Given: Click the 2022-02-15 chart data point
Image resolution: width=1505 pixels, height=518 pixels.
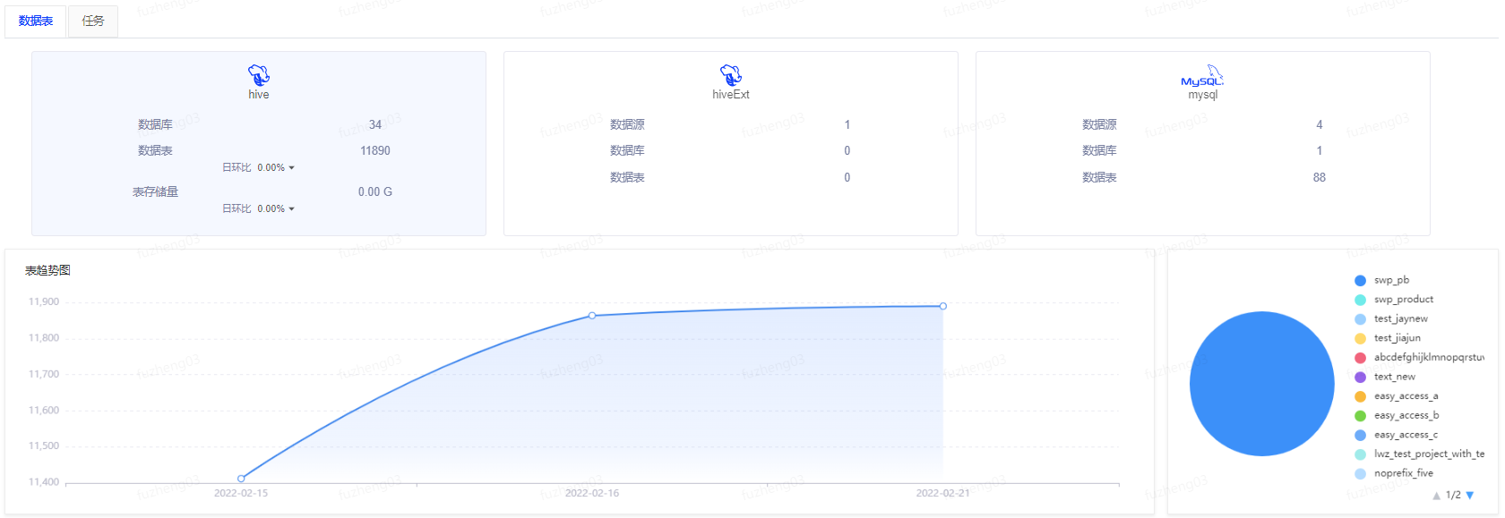Looking at the screenshot, I should tap(241, 479).
